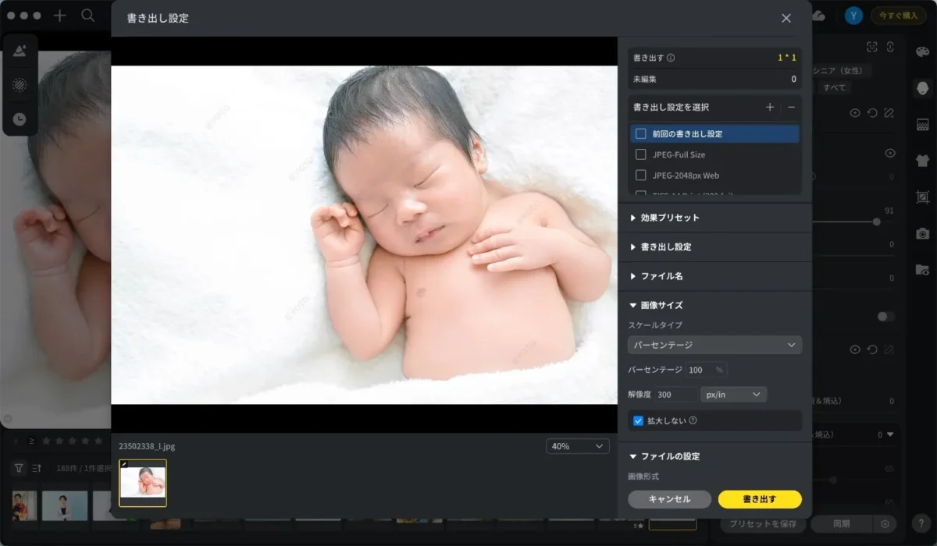Click the パーセンテージ 100 input field
This screenshot has height=546, width=937.
[x=707, y=370]
